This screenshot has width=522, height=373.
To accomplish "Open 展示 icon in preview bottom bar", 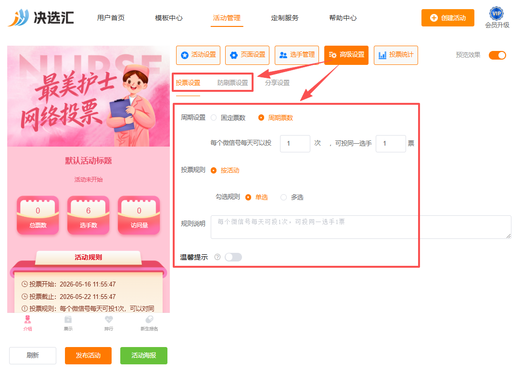I will point(68,323).
